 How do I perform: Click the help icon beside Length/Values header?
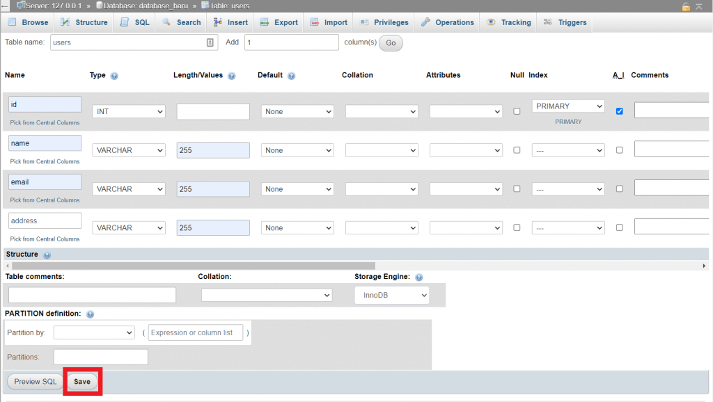click(232, 75)
